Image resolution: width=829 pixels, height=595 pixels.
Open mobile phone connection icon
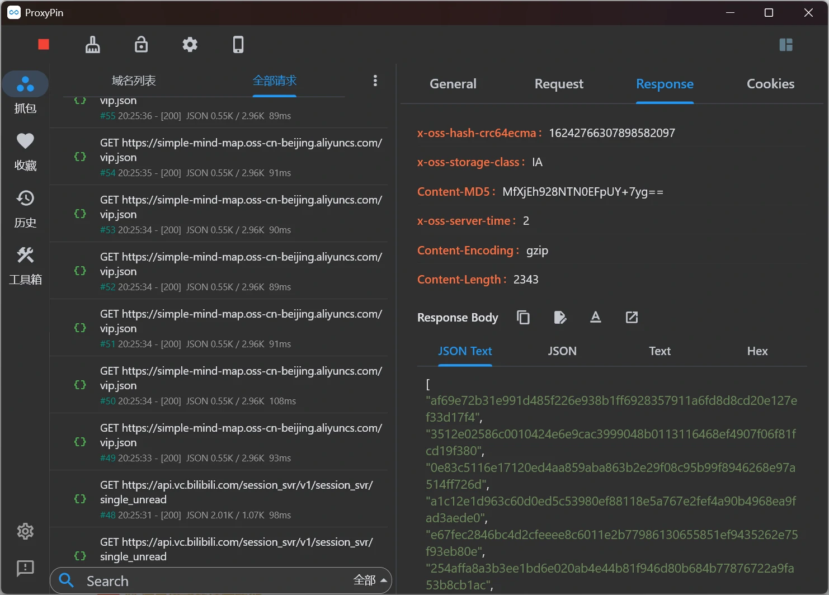(238, 45)
